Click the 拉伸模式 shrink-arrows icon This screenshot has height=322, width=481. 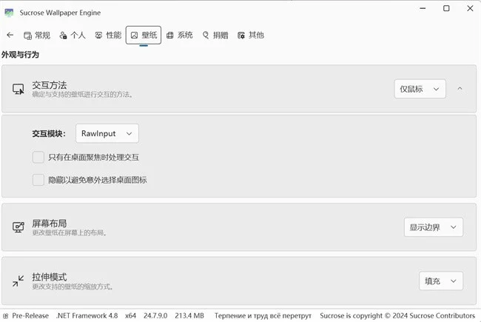pyautogui.click(x=18, y=281)
